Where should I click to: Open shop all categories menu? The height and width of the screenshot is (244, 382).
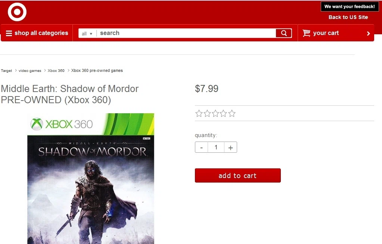pyautogui.click(x=37, y=33)
